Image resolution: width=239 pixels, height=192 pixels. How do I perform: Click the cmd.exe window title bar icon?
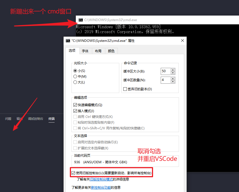80,20
